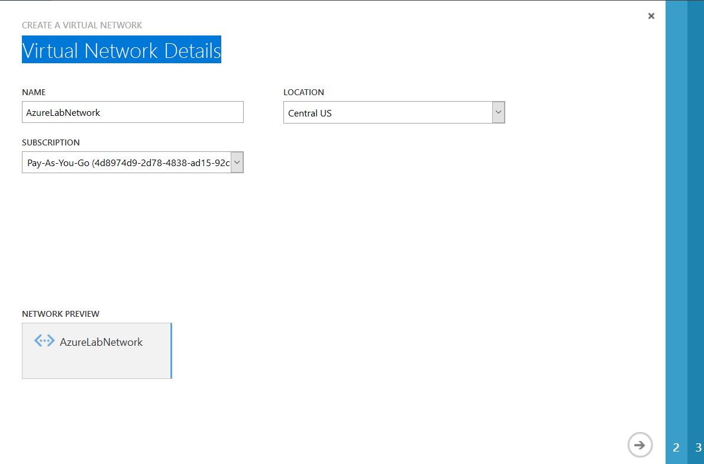Jump to wizard step 3
Image resolution: width=704 pixels, height=464 pixels.
coord(698,447)
